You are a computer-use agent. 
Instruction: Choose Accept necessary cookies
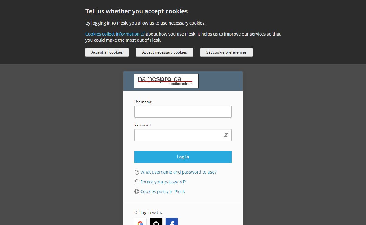coord(164,52)
